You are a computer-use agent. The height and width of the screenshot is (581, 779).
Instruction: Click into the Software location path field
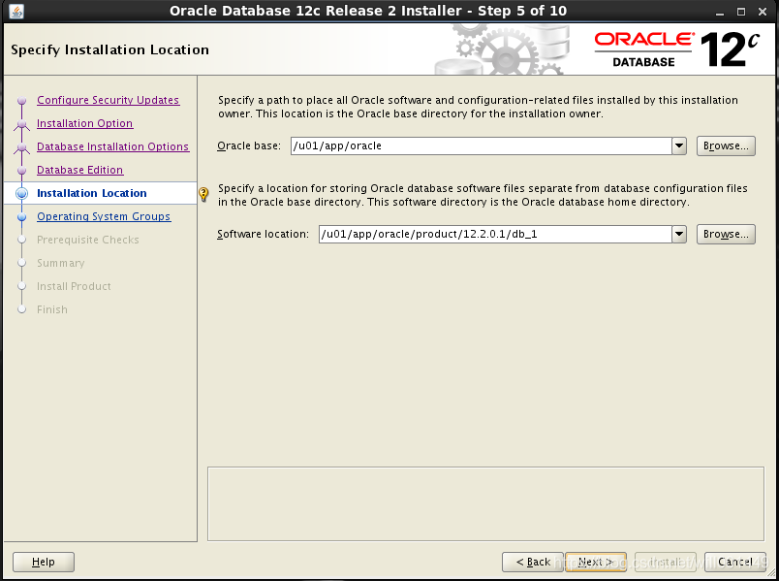[495, 234]
